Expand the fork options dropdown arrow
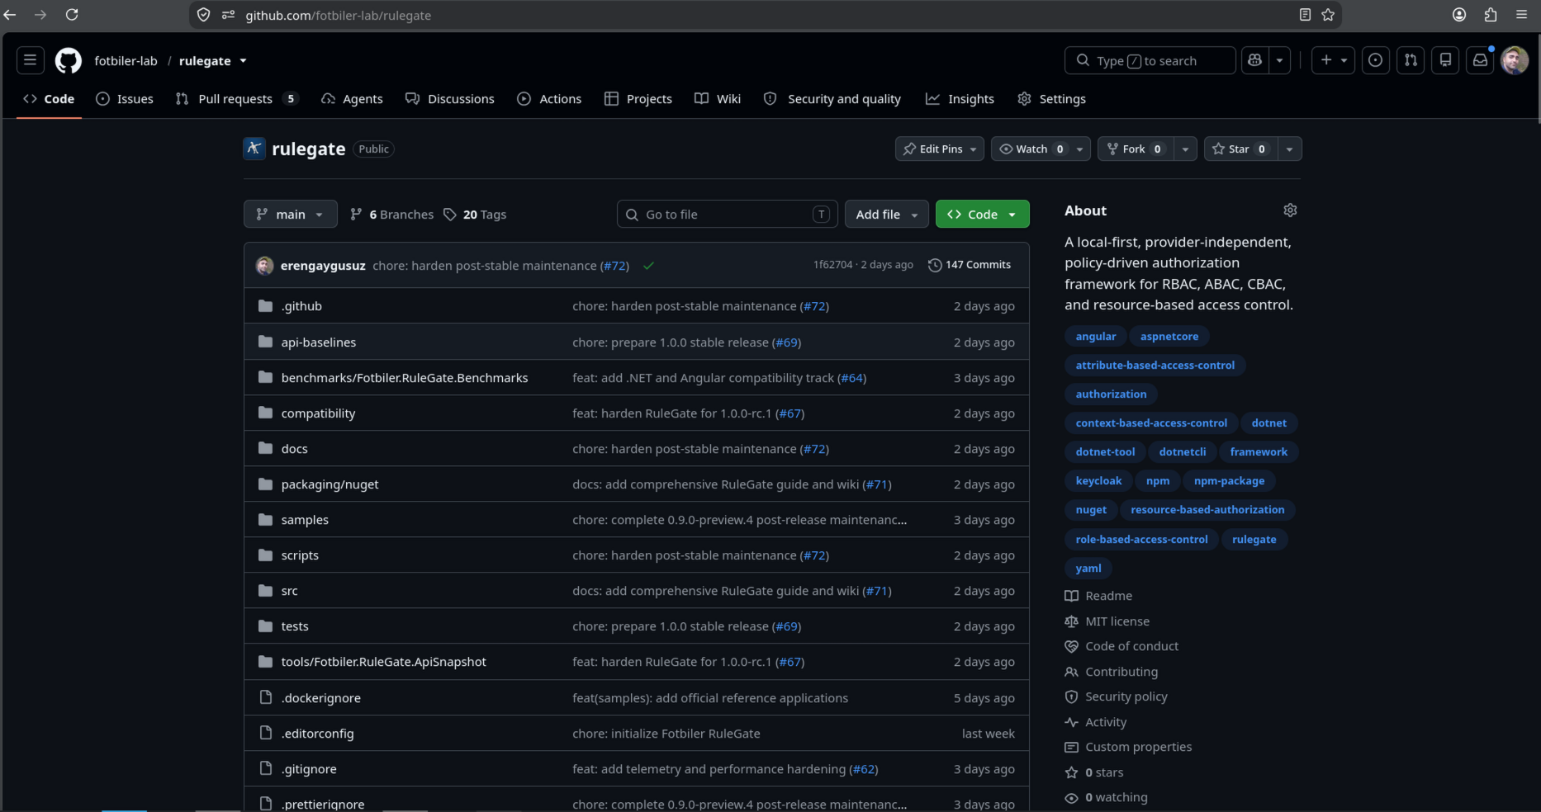This screenshot has width=1541, height=812. [x=1185, y=149]
